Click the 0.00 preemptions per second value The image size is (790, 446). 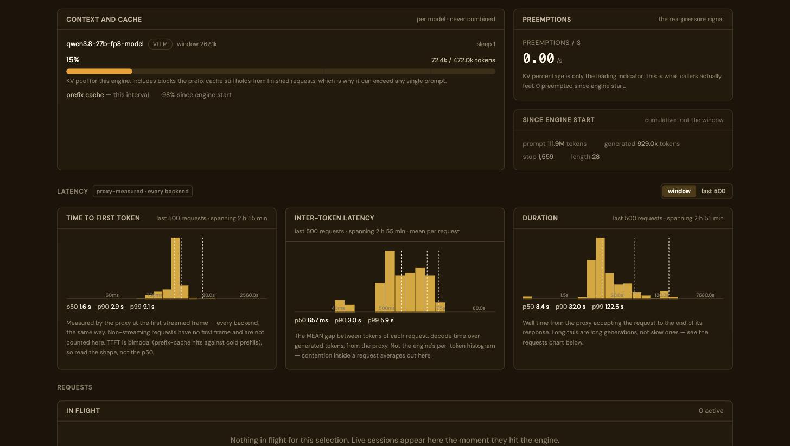[x=539, y=59]
